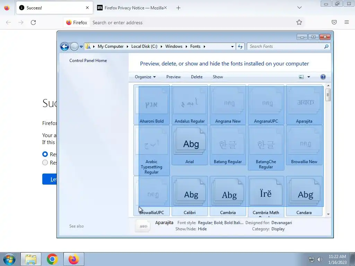Select the Cambria Math font icon
The height and width of the screenshot is (266, 355).
point(266,196)
